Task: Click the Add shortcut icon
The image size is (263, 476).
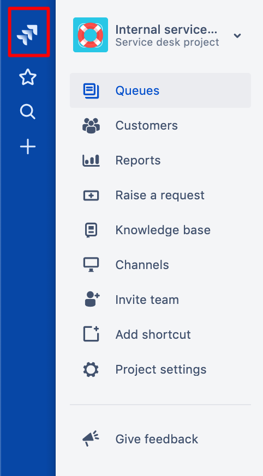Action: [91, 334]
